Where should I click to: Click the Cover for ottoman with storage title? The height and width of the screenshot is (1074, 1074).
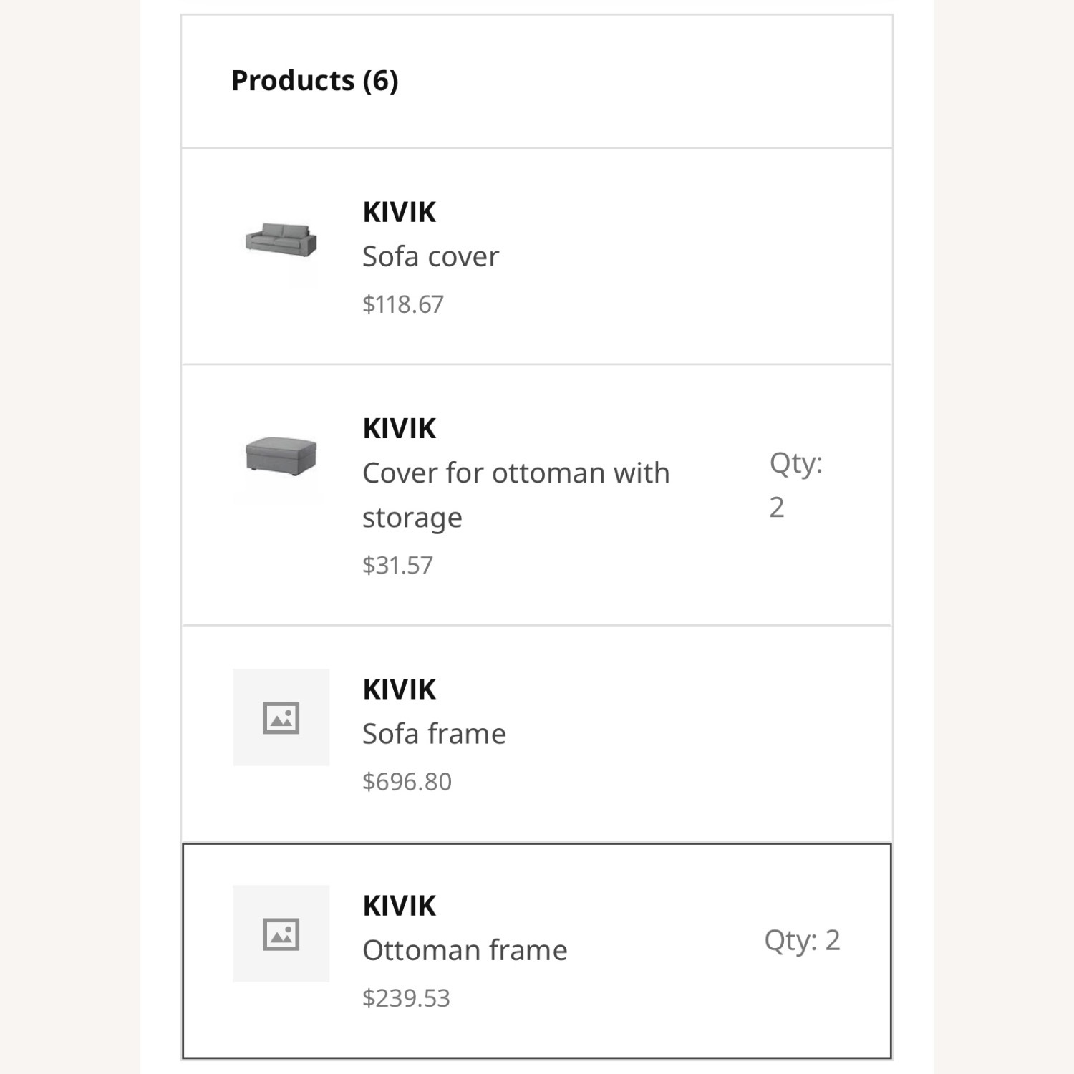point(516,494)
